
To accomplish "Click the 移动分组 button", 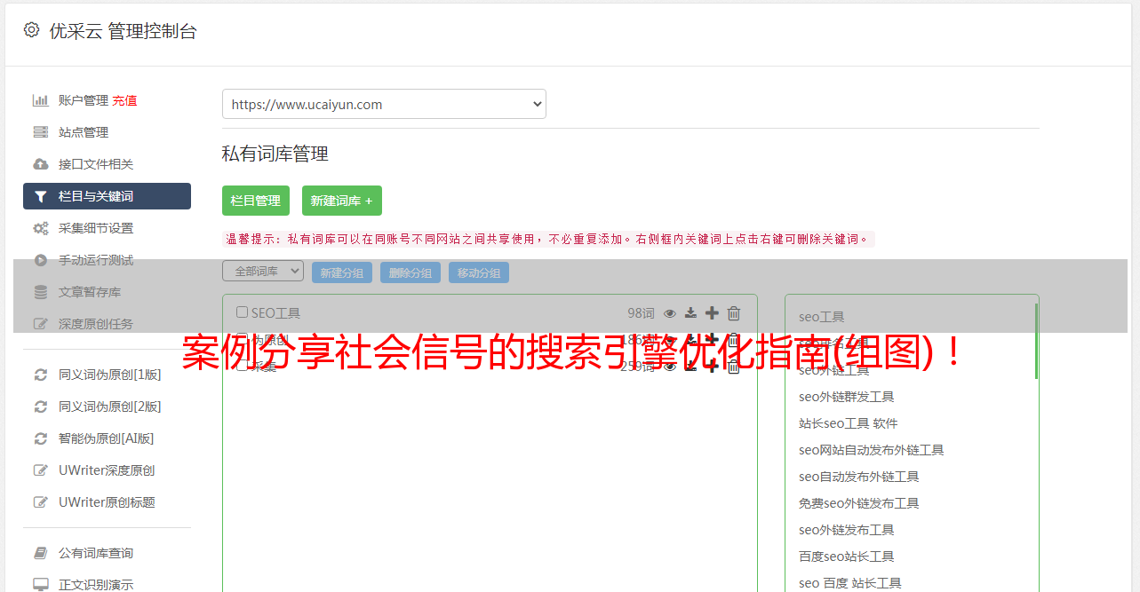I will [x=479, y=272].
